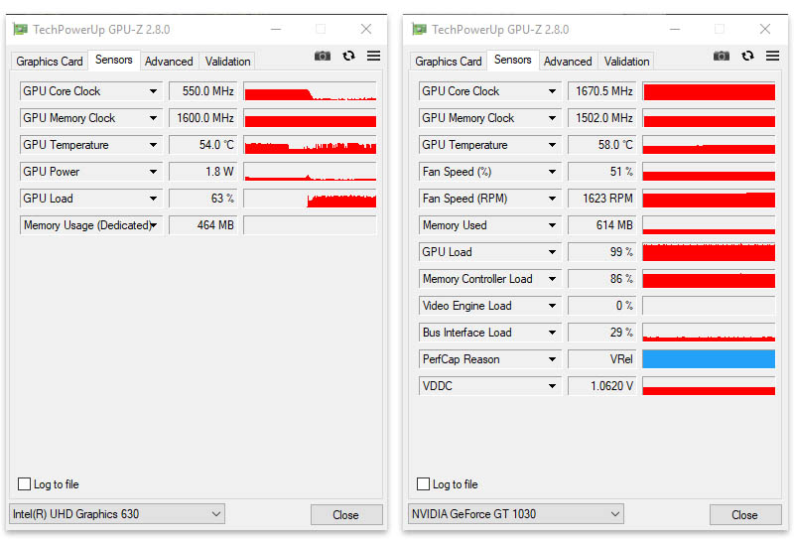Open the Validation tab in the Intel window
Screen dimensions: 794x544
(x=227, y=62)
